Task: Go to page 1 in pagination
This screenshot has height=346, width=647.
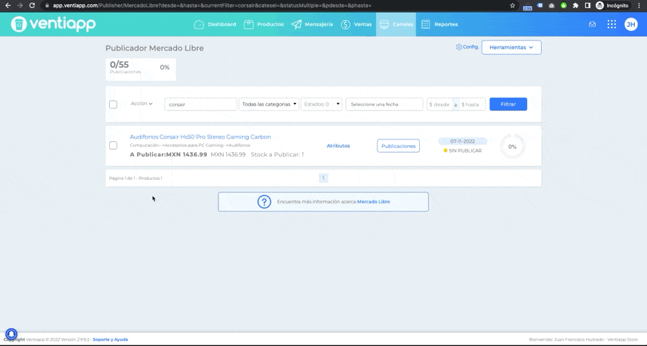Action: pyautogui.click(x=323, y=178)
